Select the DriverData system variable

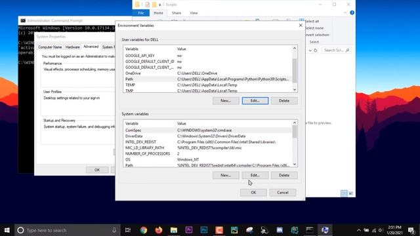pyautogui.click(x=207, y=136)
